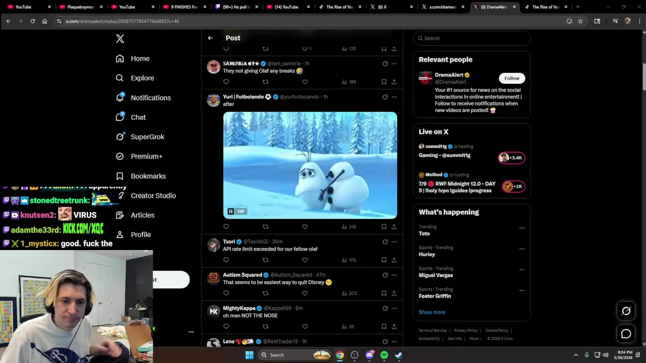Open more options on Autism Squared's post
Viewport: 646px width, 363px height.
coord(394,275)
